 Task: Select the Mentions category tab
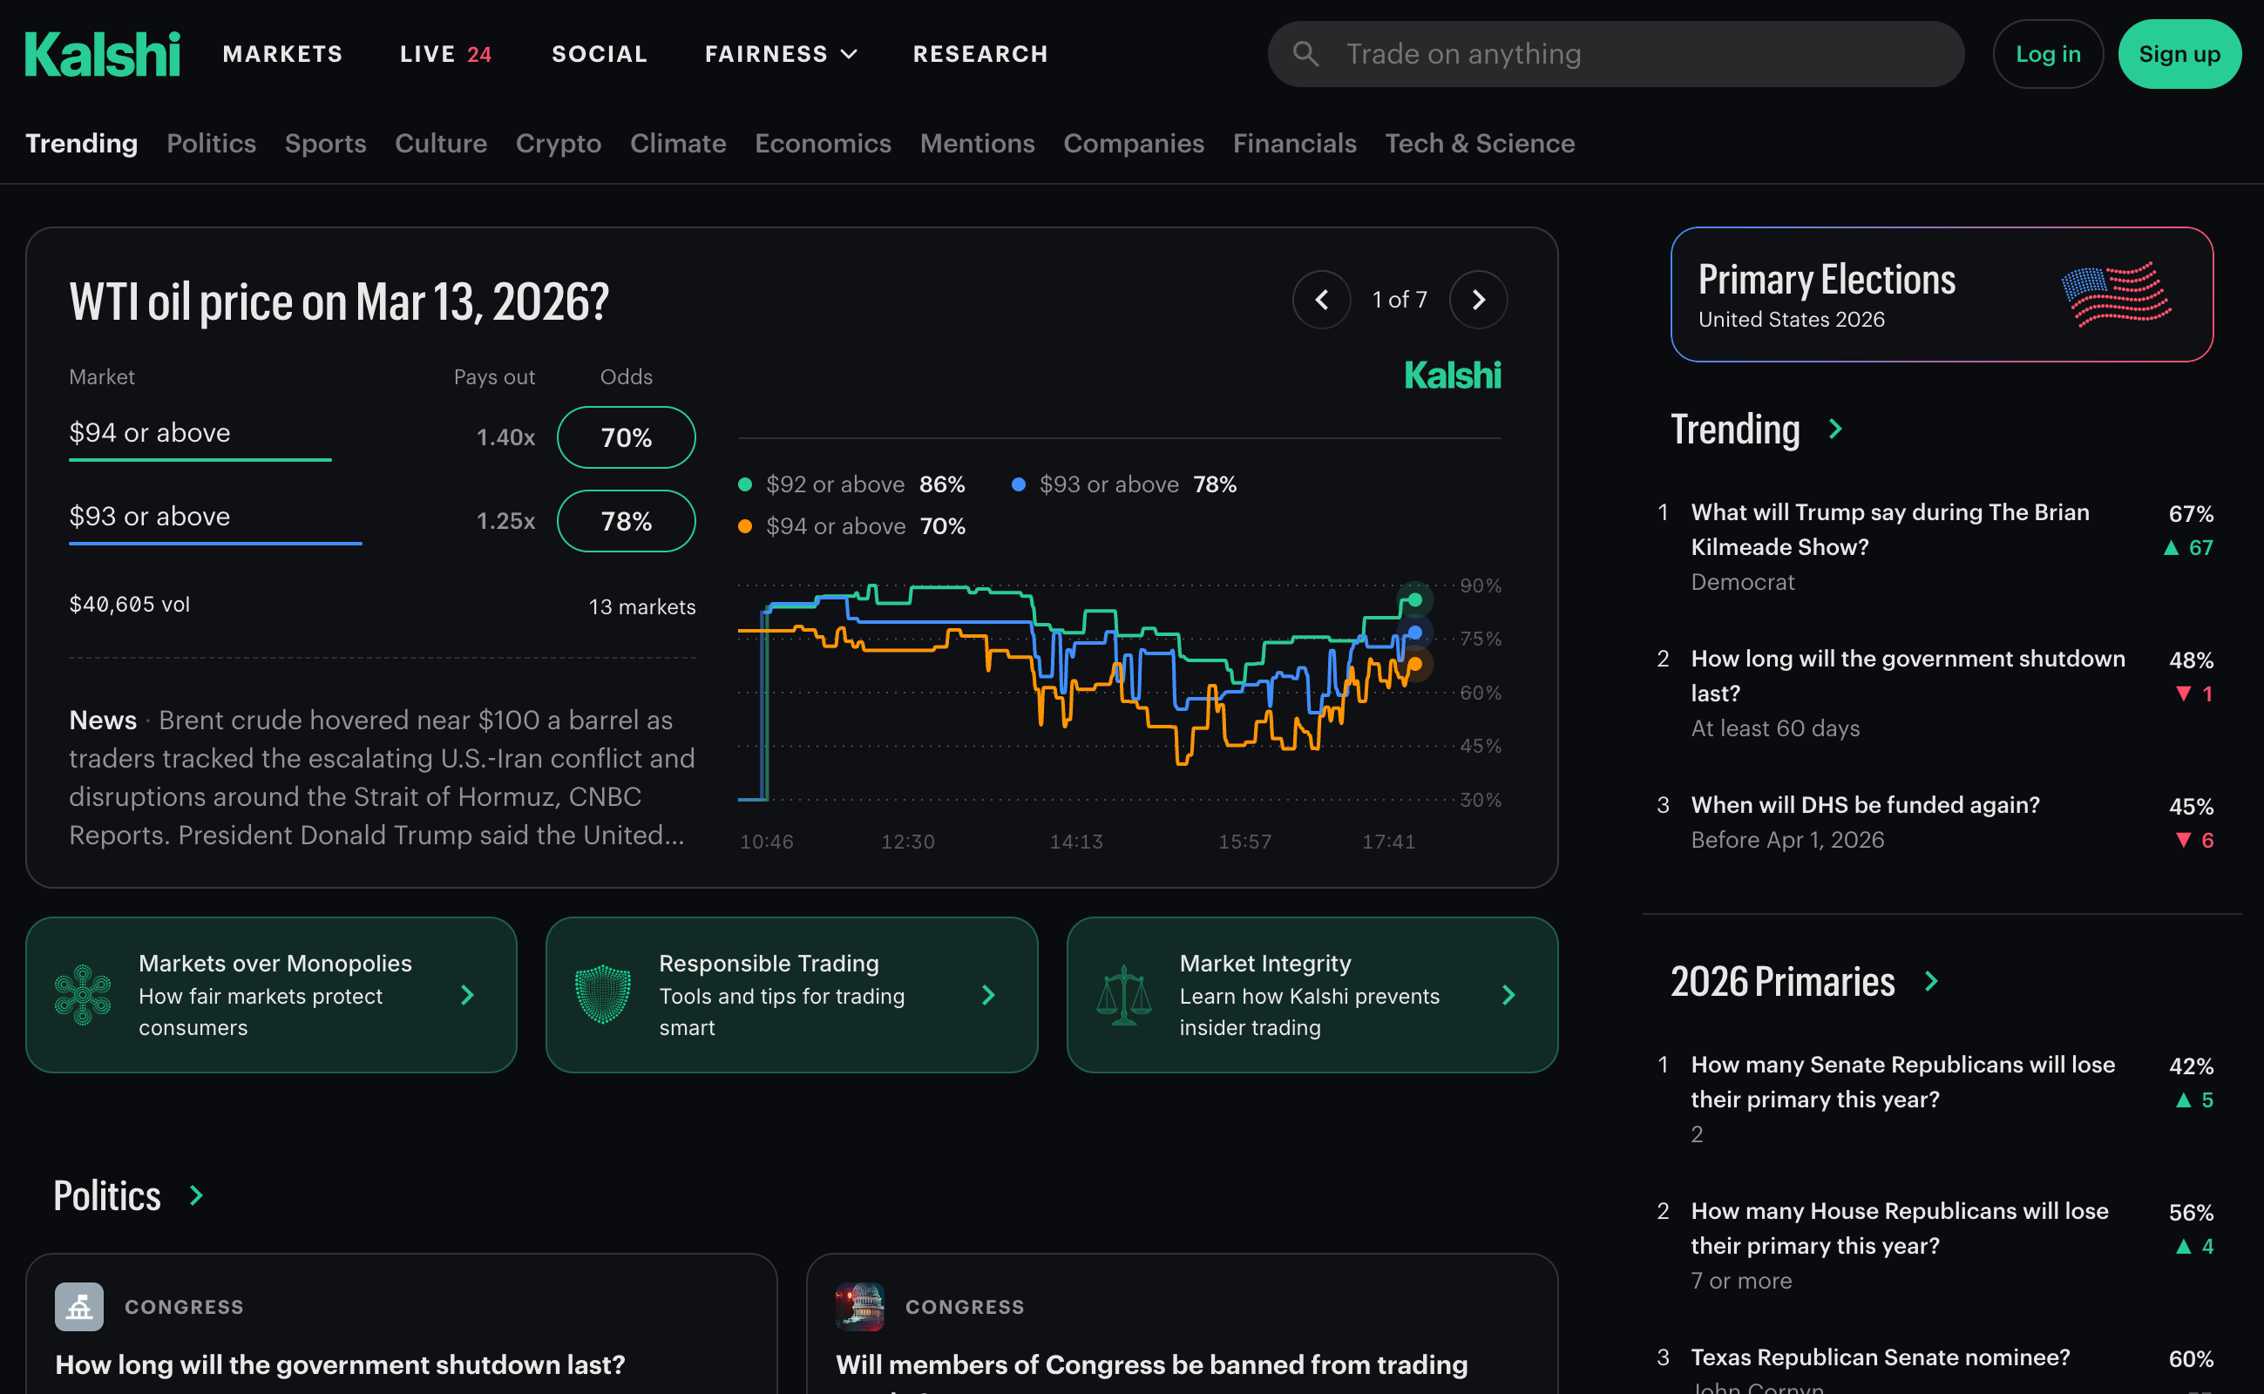978,144
